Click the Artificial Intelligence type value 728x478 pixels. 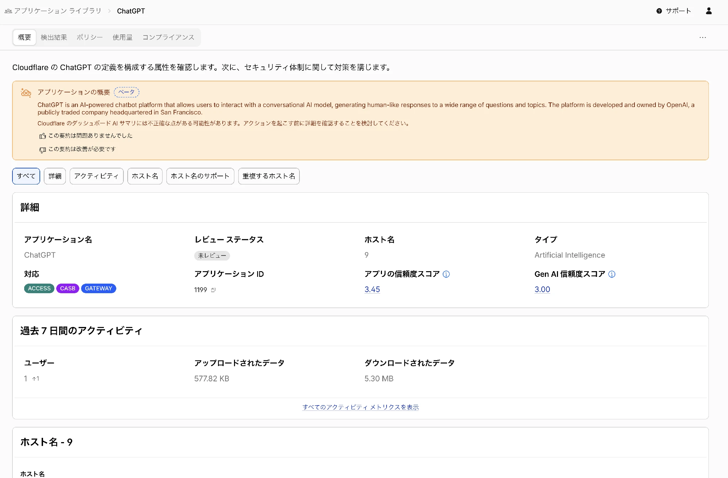(x=569, y=255)
